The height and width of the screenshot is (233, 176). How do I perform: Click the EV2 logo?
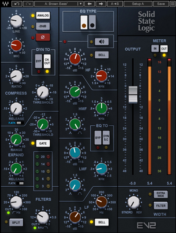point(147,225)
